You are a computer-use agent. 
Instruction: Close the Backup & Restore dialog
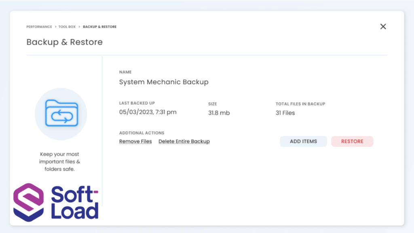383,26
